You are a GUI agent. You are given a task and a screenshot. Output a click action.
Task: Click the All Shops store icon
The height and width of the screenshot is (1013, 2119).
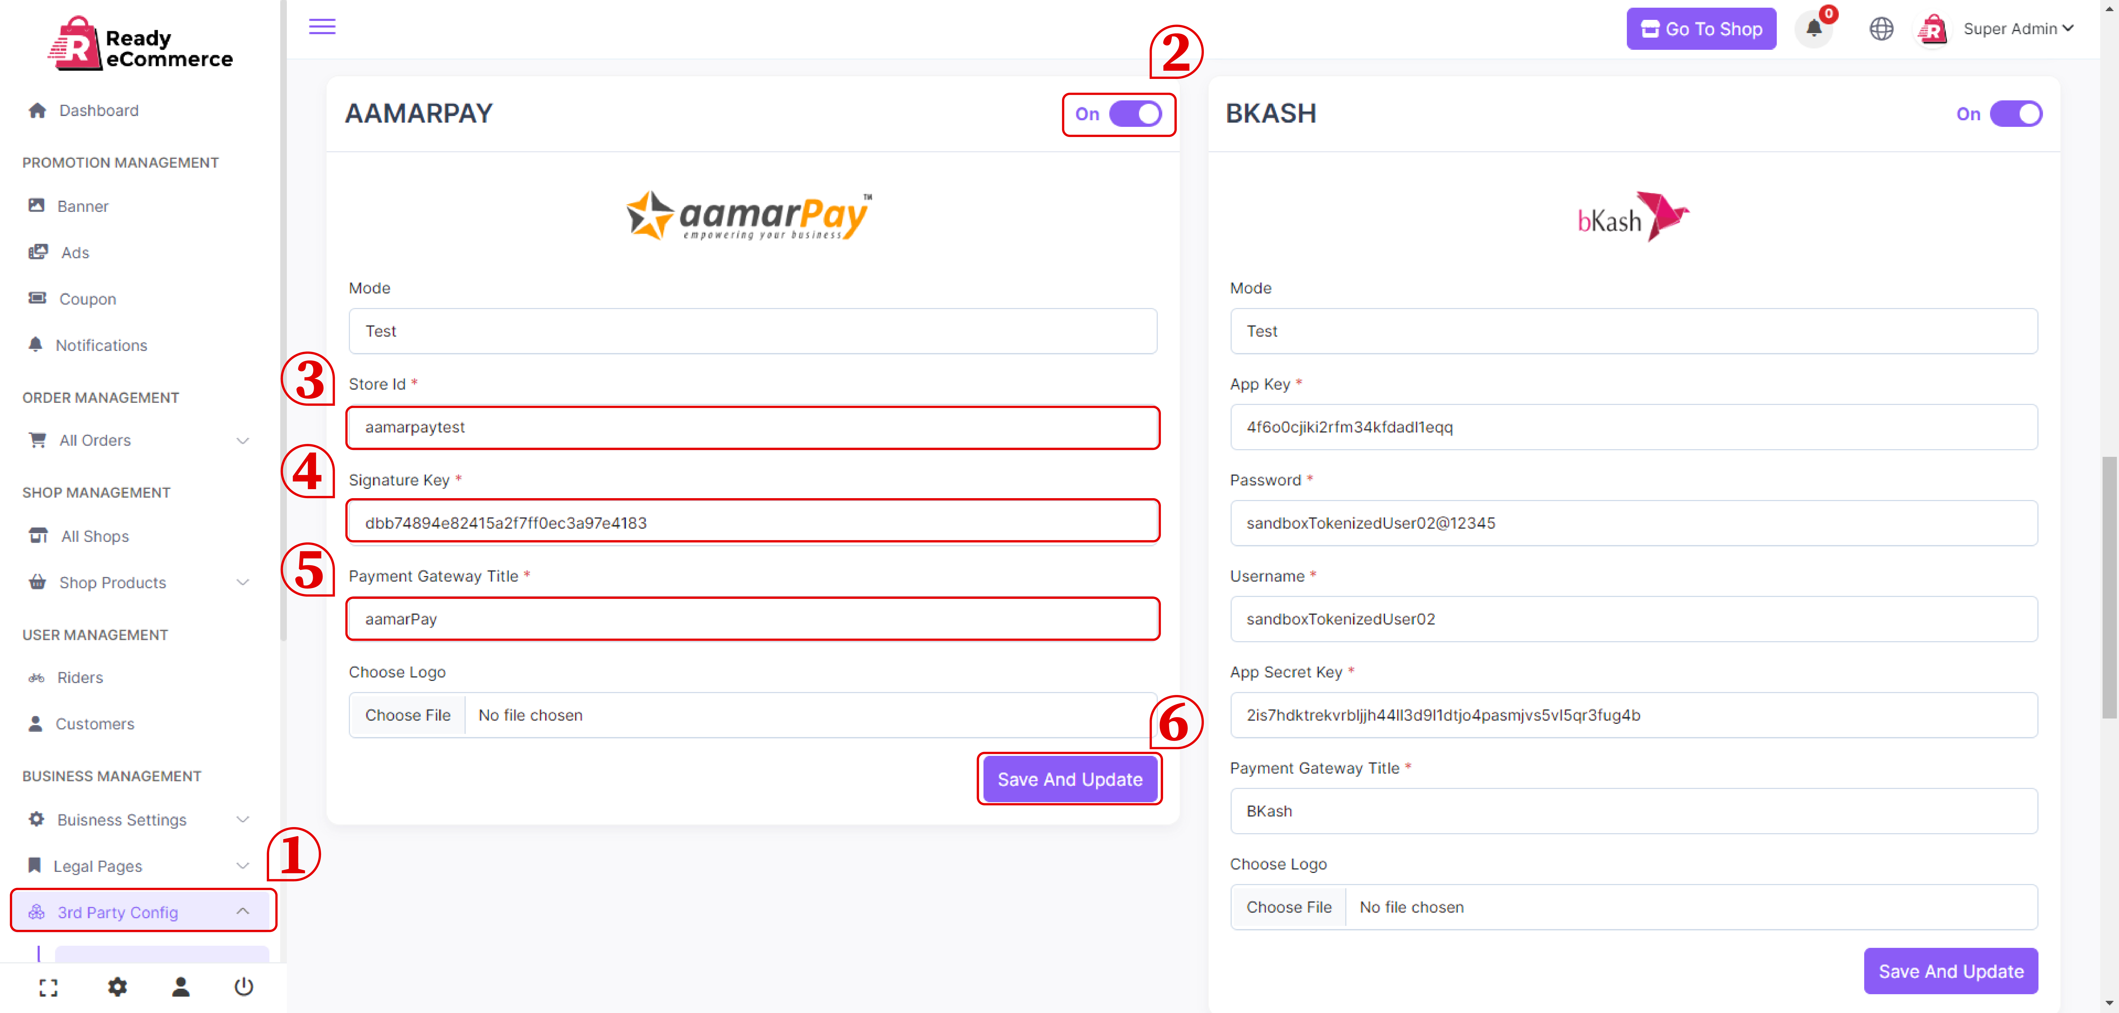[x=38, y=536]
